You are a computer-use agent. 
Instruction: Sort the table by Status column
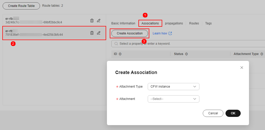186,54
